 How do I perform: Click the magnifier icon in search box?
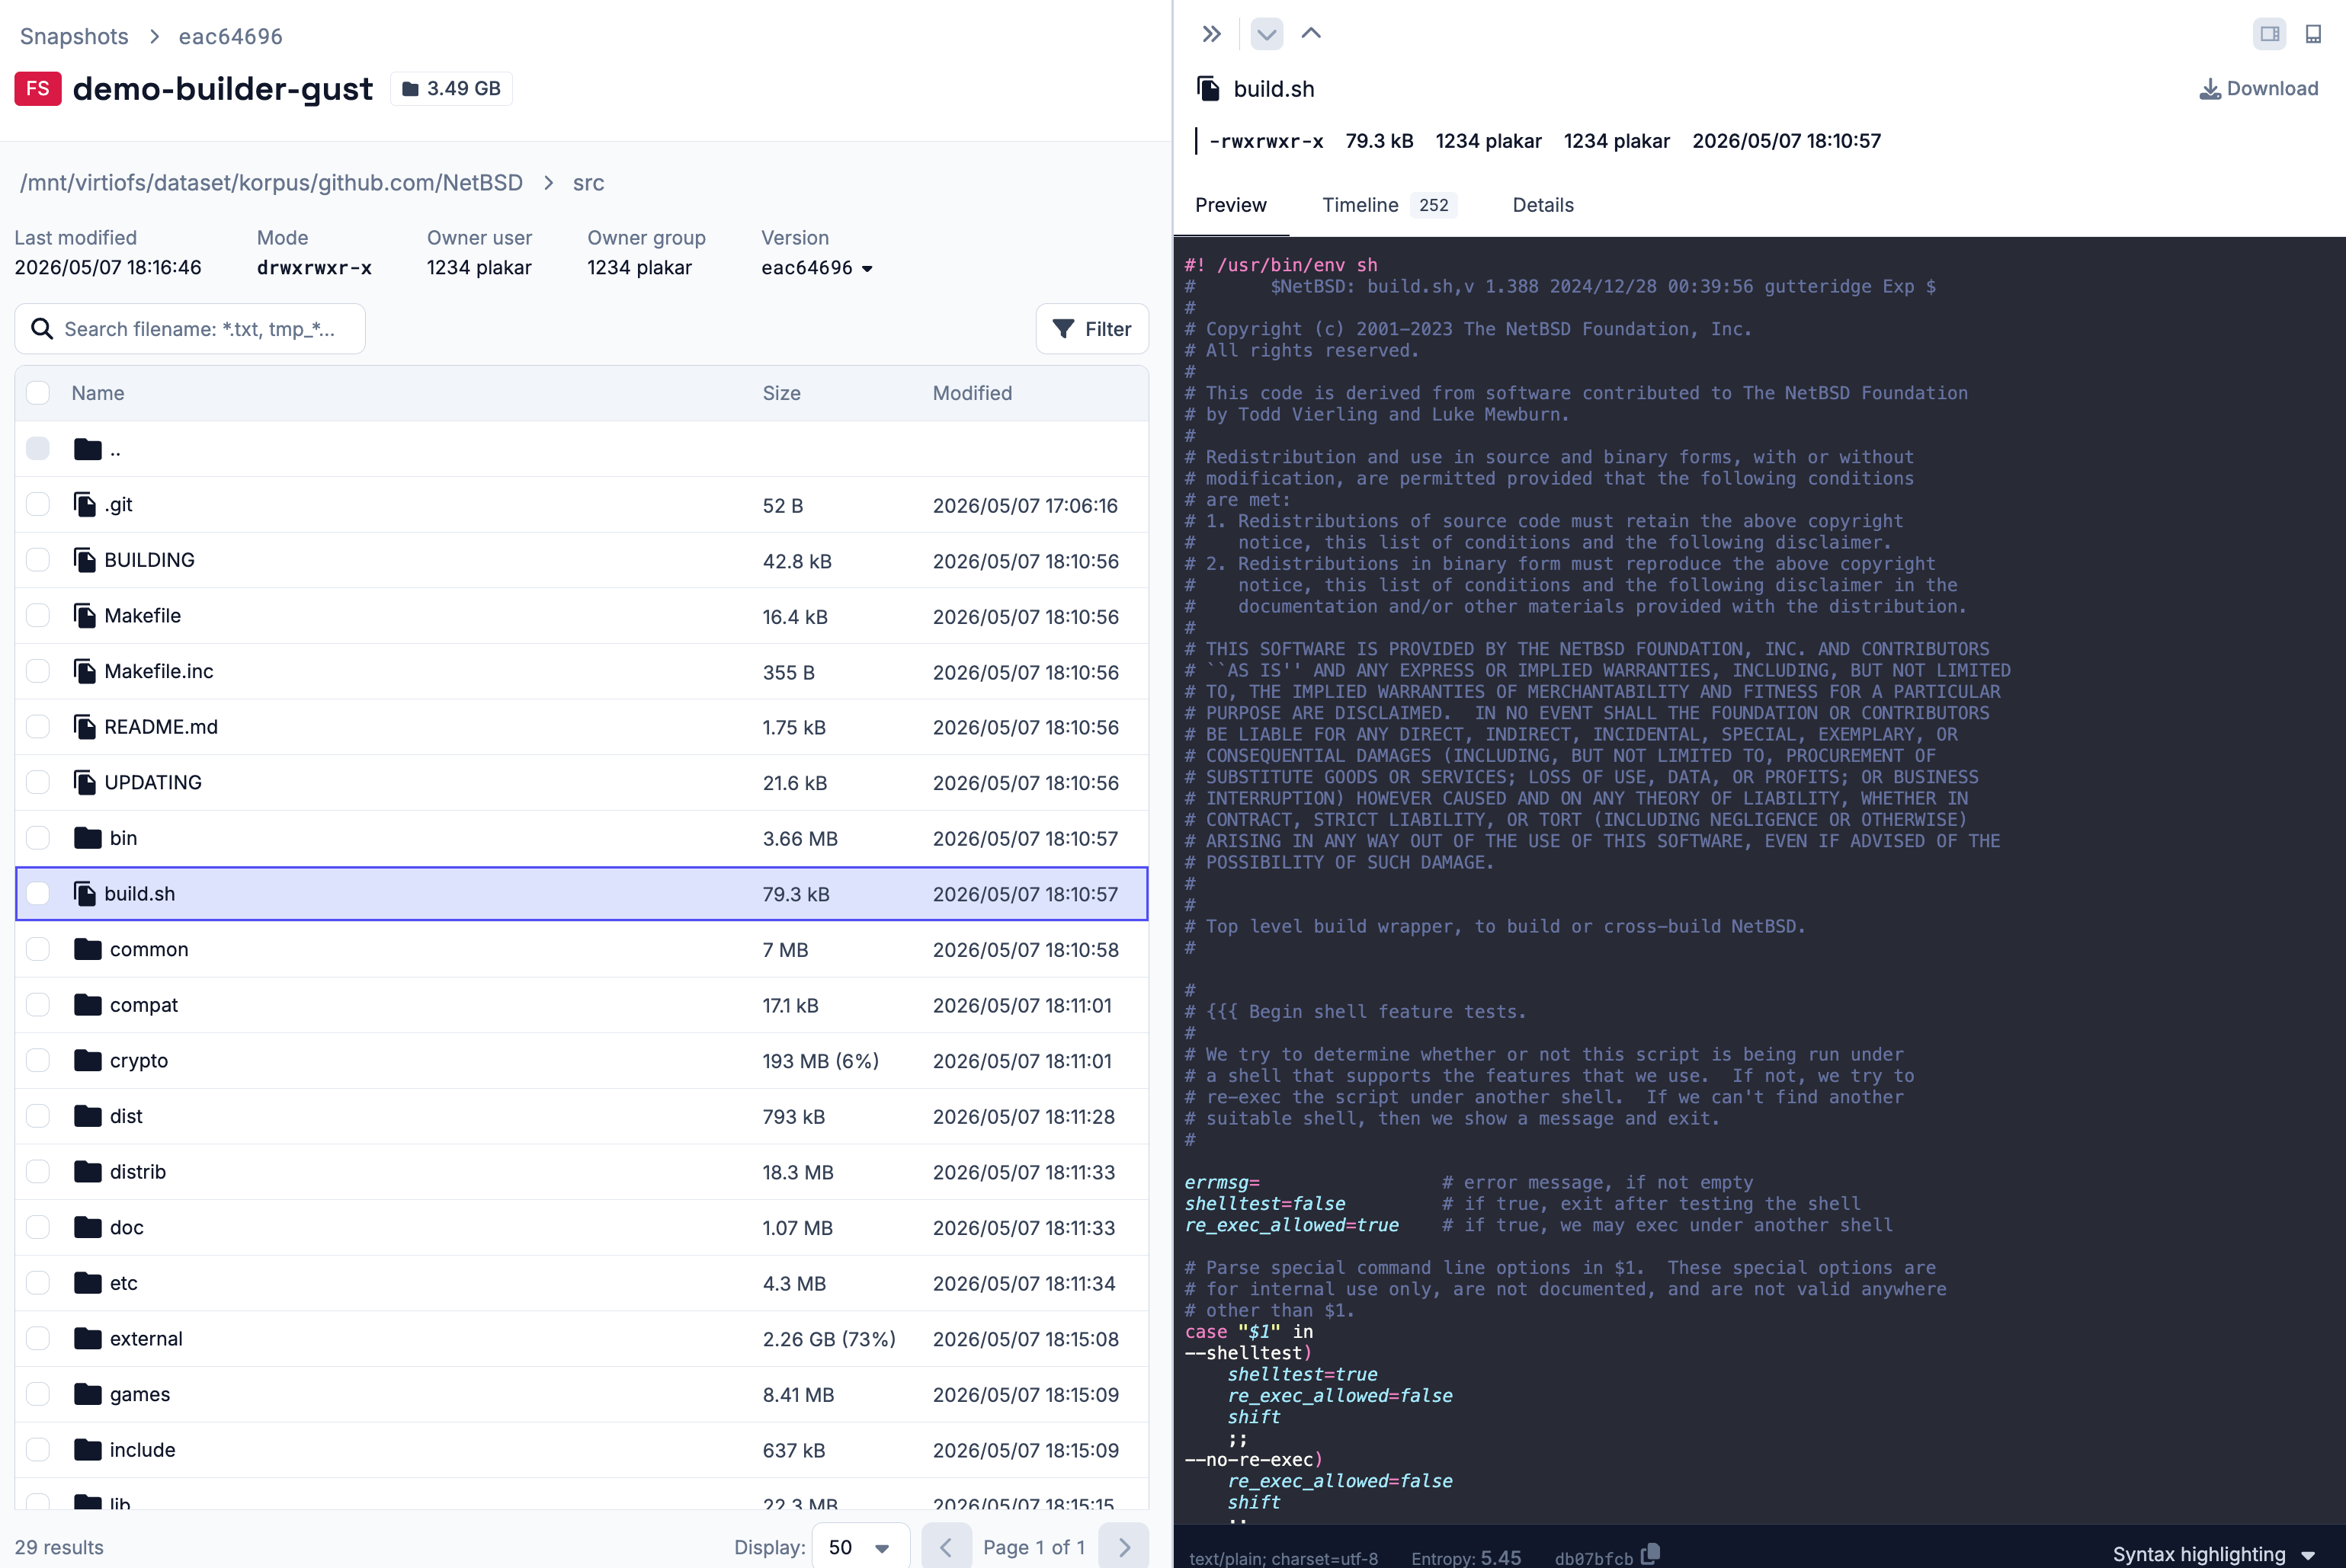click(x=41, y=329)
